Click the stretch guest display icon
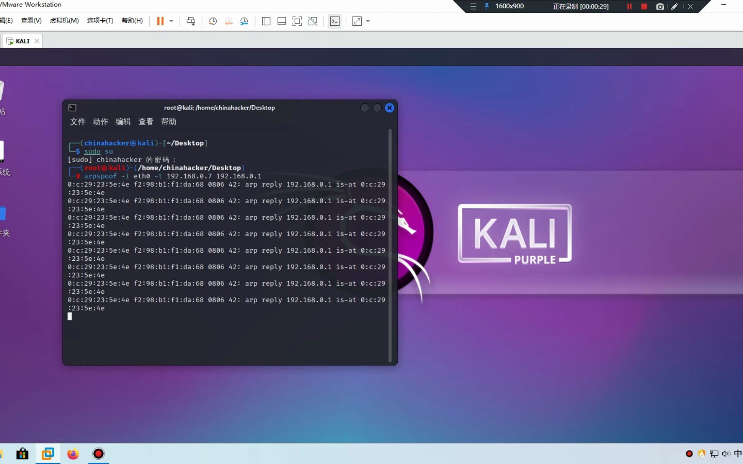 coord(357,21)
